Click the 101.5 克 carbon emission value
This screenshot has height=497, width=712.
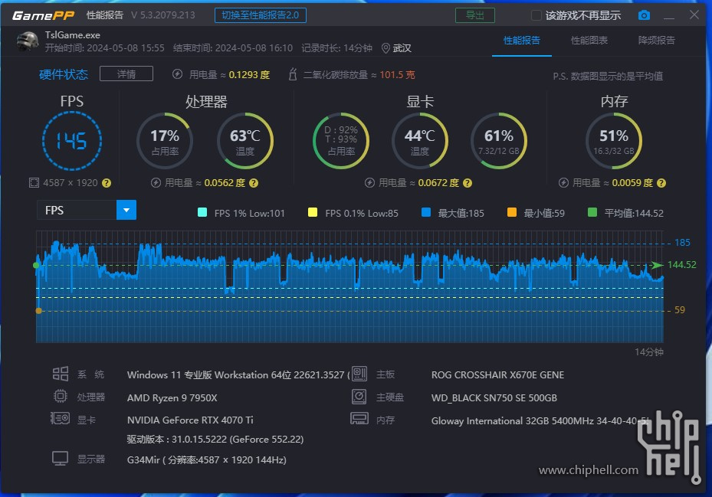tap(397, 75)
